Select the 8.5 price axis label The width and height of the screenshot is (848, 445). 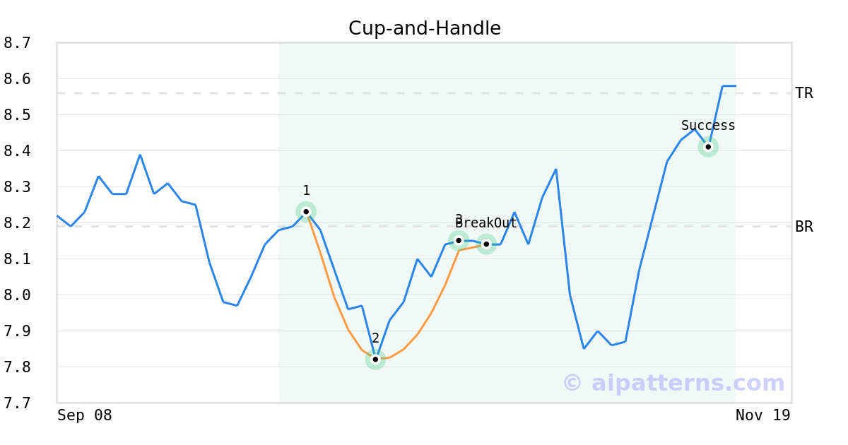tap(17, 115)
